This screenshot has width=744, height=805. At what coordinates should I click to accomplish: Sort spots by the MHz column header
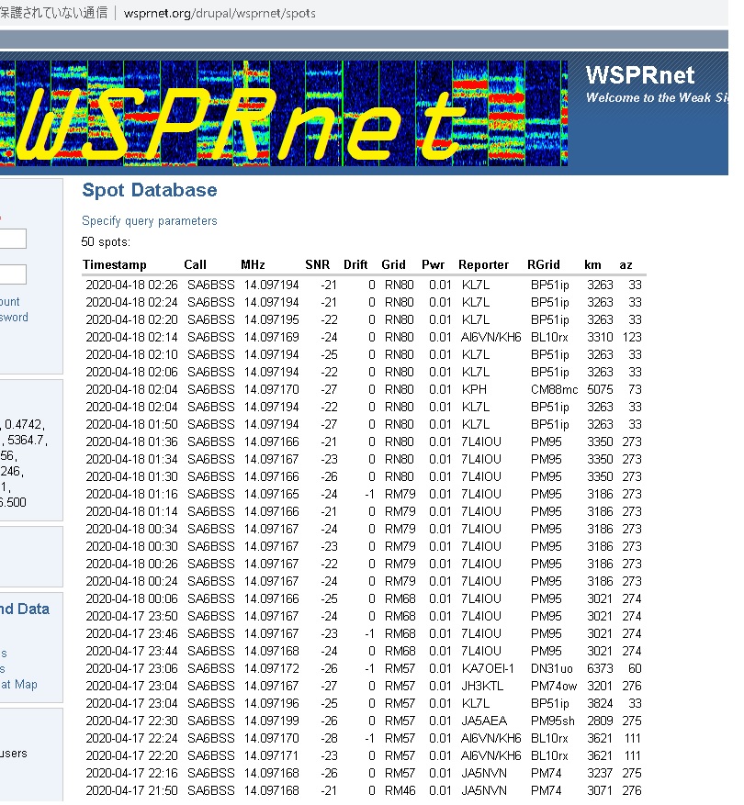click(254, 264)
